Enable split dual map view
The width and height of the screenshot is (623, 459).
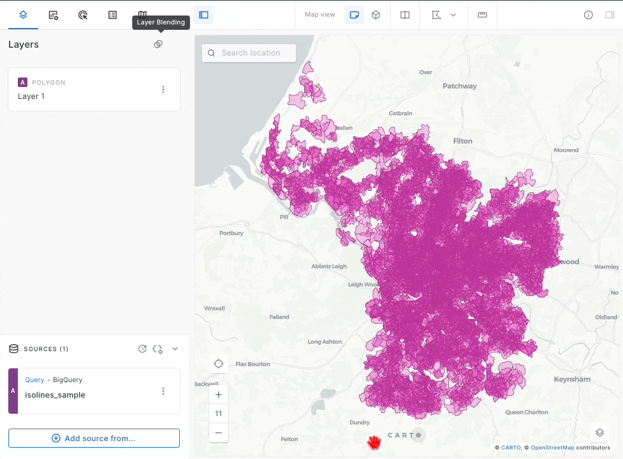tap(405, 15)
